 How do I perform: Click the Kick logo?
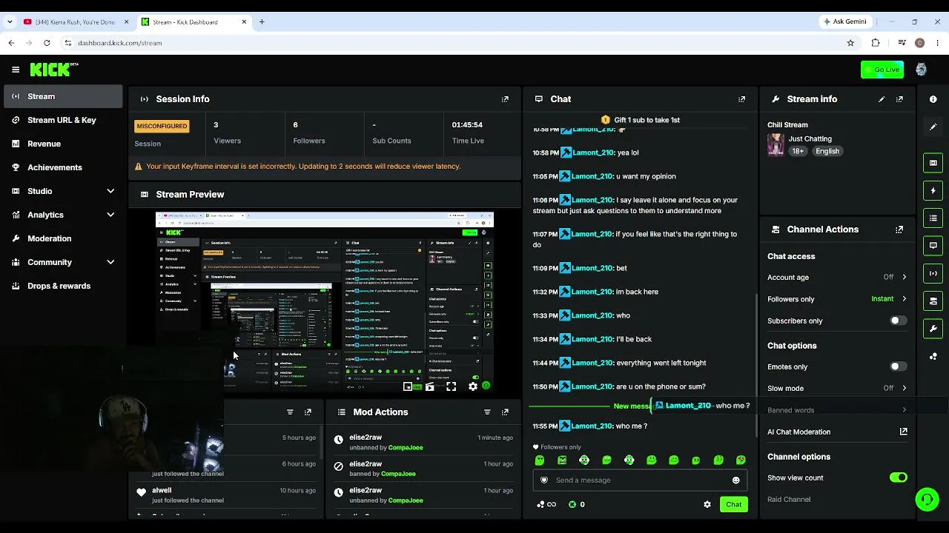click(54, 70)
